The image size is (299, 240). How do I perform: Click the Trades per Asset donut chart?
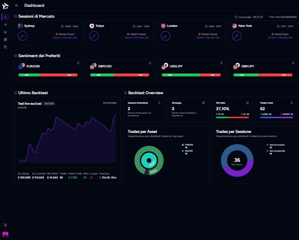[x=149, y=160]
